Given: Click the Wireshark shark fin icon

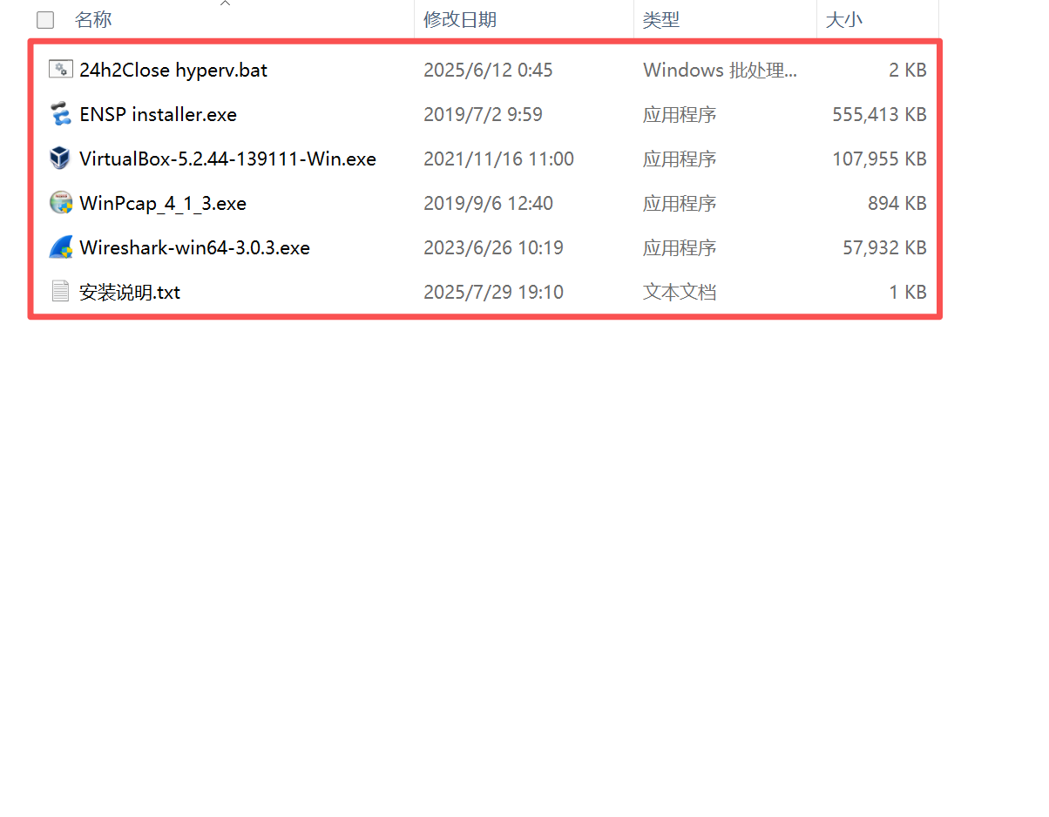Looking at the screenshot, I should [59, 247].
